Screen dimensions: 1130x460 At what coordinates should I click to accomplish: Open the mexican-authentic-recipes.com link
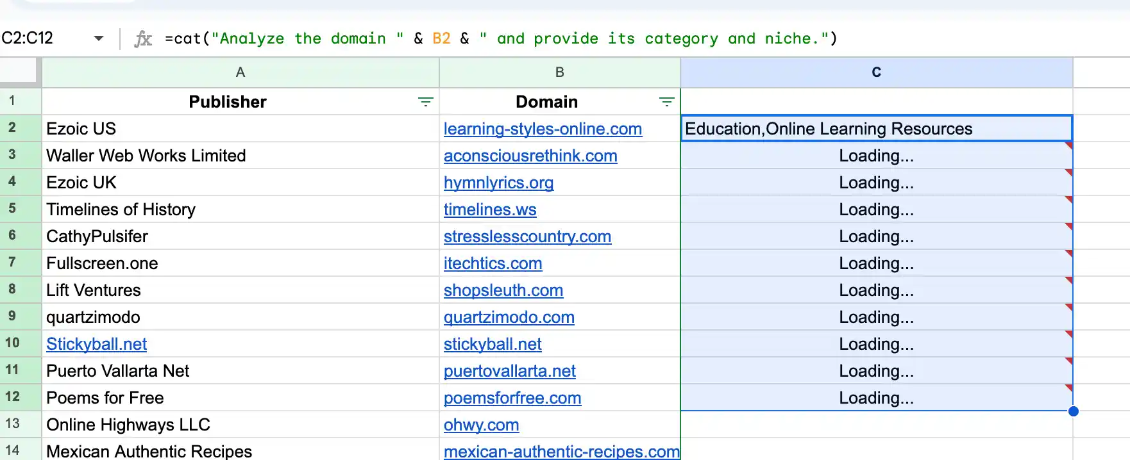click(562, 451)
